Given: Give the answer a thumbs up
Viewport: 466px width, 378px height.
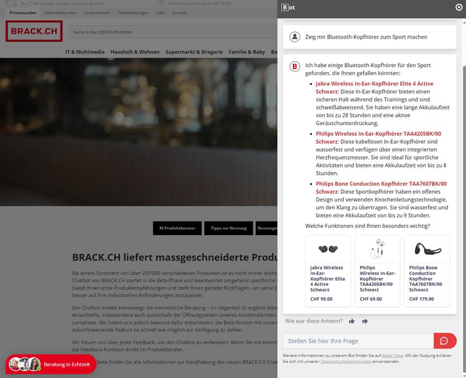Looking at the screenshot, I should pyautogui.click(x=351, y=321).
